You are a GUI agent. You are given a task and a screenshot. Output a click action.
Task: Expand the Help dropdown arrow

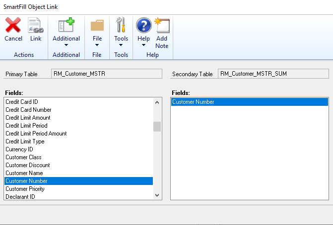point(143,45)
